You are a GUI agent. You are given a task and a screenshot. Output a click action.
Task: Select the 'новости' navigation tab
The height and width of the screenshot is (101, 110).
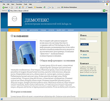pyautogui.click(x=24, y=30)
